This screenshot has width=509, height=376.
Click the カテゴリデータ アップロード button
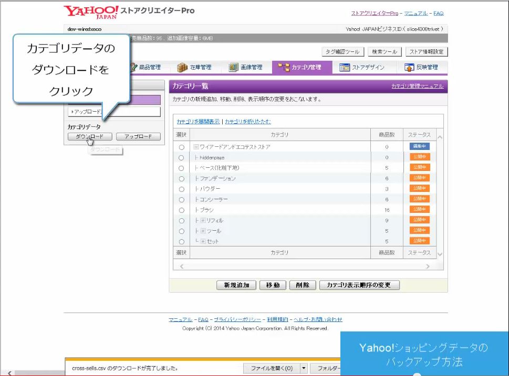pos(138,137)
